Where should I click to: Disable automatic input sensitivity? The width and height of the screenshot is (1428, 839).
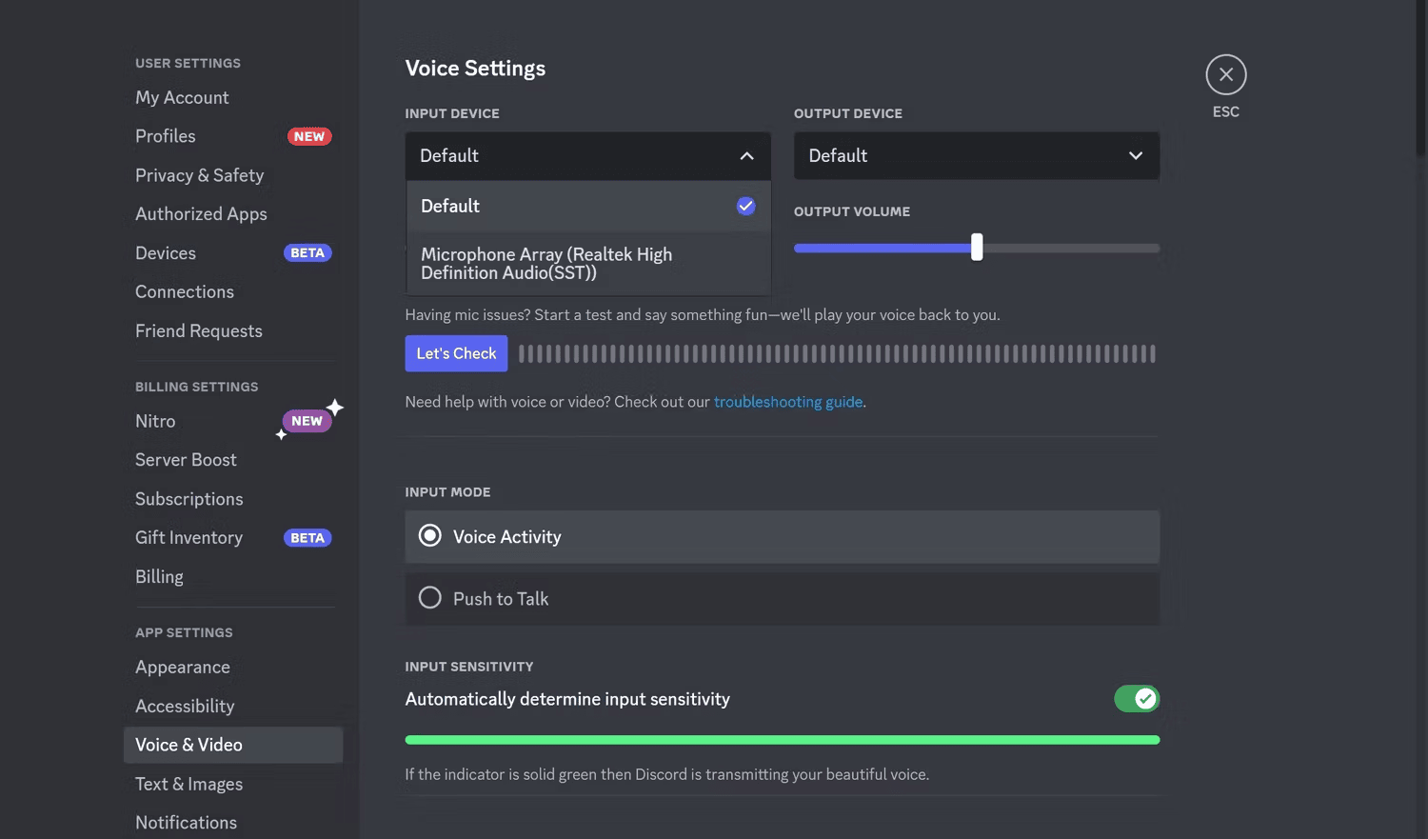point(1136,698)
